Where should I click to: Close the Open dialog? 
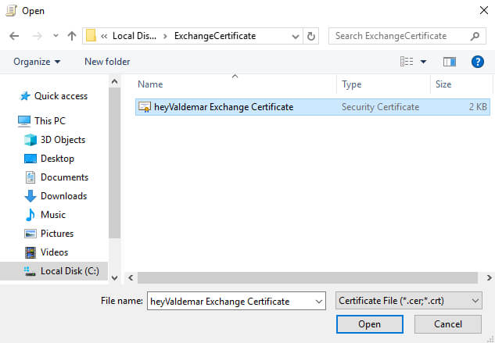pos(484,10)
